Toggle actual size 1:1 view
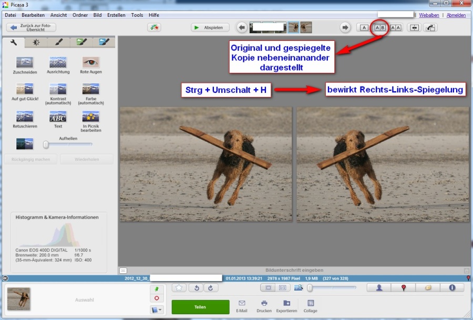The height and width of the screenshot is (320, 473). click(x=282, y=288)
